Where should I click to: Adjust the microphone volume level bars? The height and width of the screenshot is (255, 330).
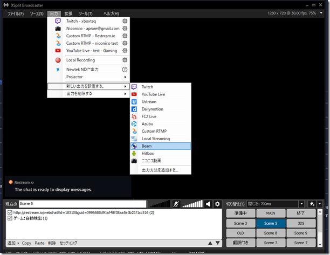(160, 204)
